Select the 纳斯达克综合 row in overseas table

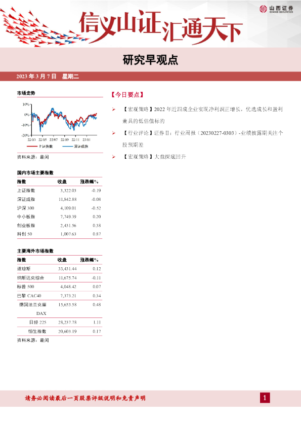point(60,278)
